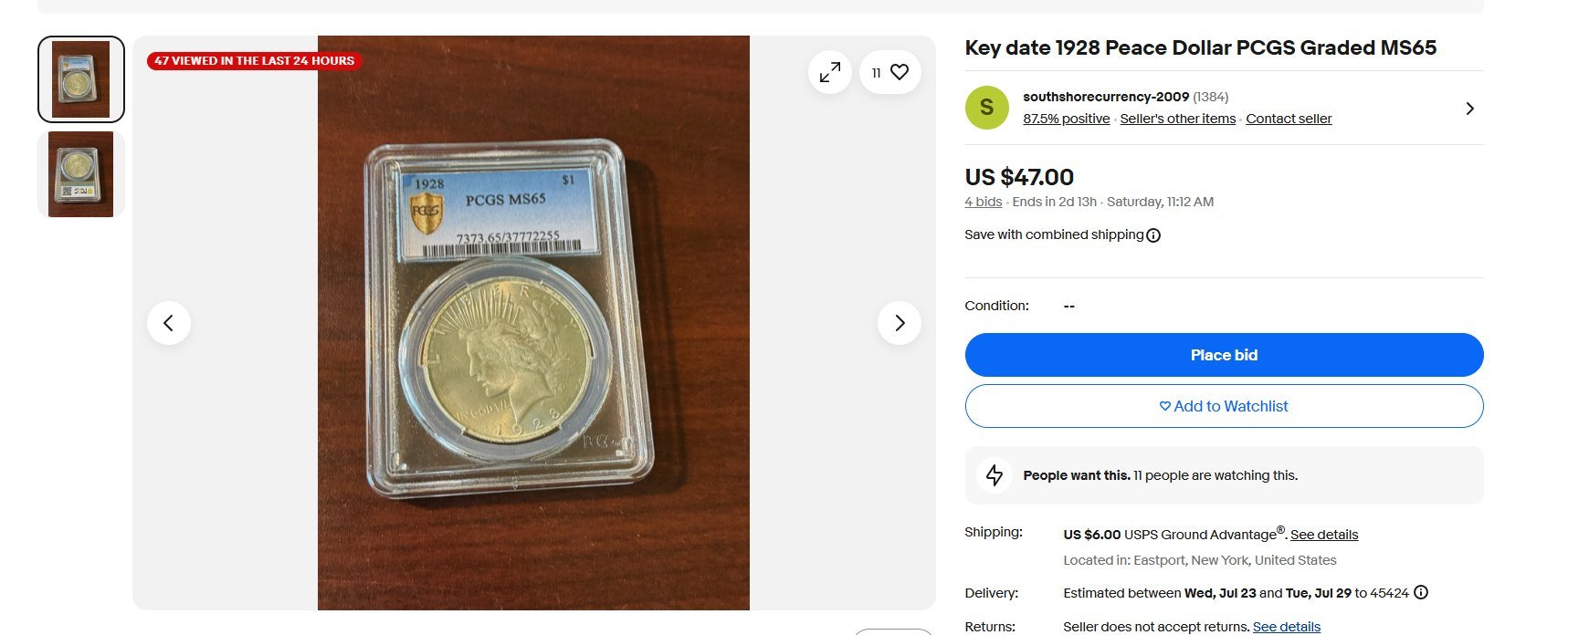Expand seller details with the chevron arrow
The height and width of the screenshot is (635, 1589).
coord(1469,109)
